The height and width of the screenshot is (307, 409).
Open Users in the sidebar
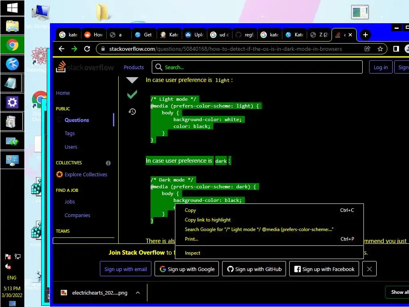71,147
